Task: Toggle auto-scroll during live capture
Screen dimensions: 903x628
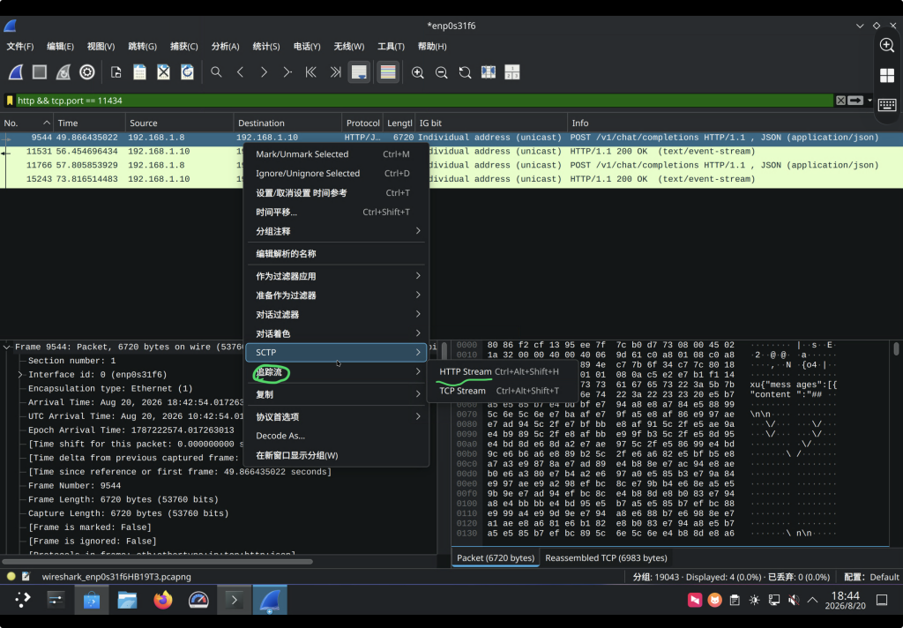Action: click(x=359, y=72)
